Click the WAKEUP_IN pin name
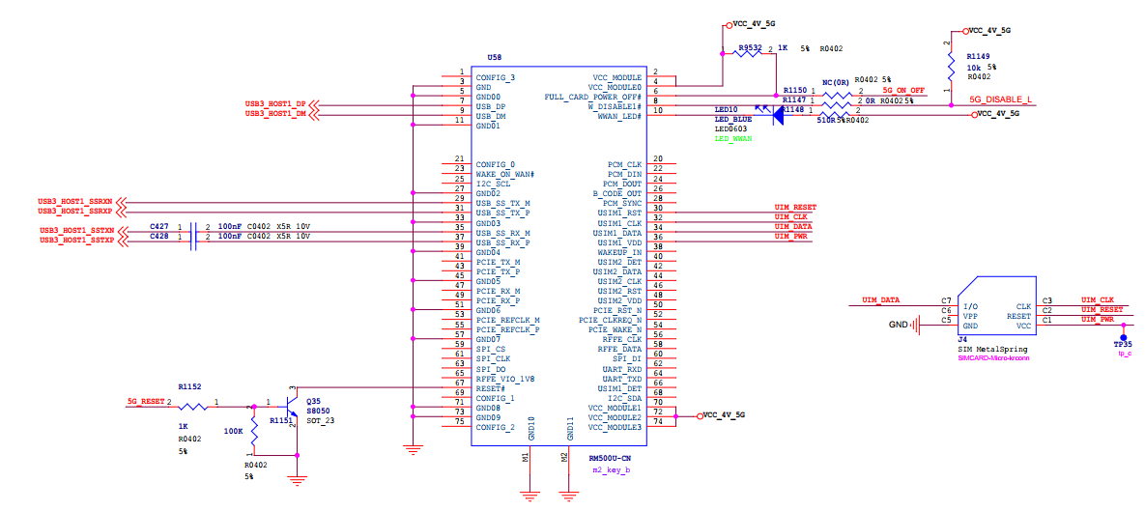This screenshot has width=1145, height=511. coord(621,252)
